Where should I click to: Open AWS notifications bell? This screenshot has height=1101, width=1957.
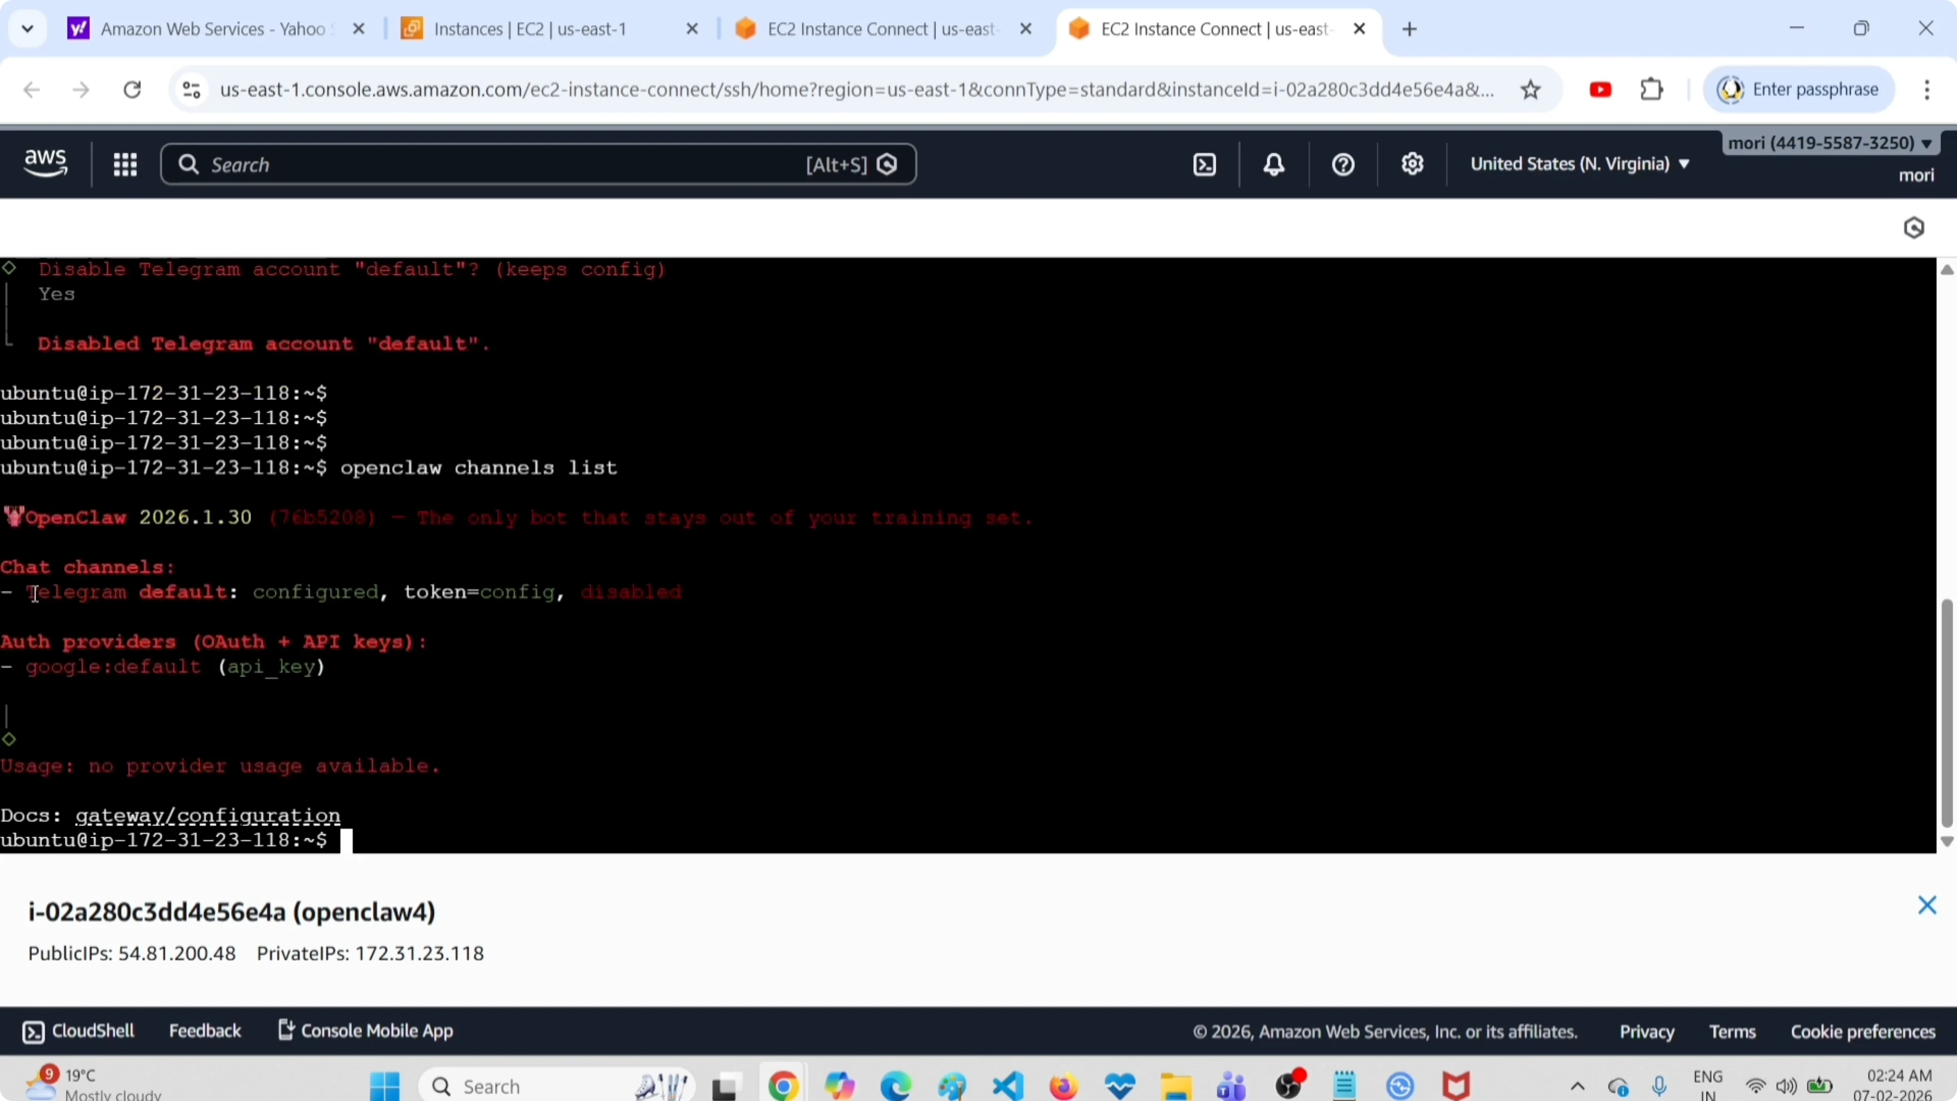[1274, 164]
